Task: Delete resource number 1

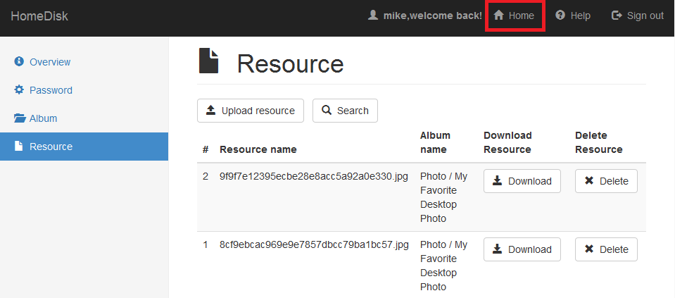Action: [x=606, y=249]
